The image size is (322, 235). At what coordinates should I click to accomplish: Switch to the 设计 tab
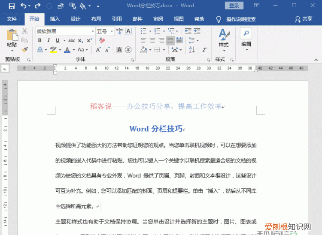tap(76, 19)
